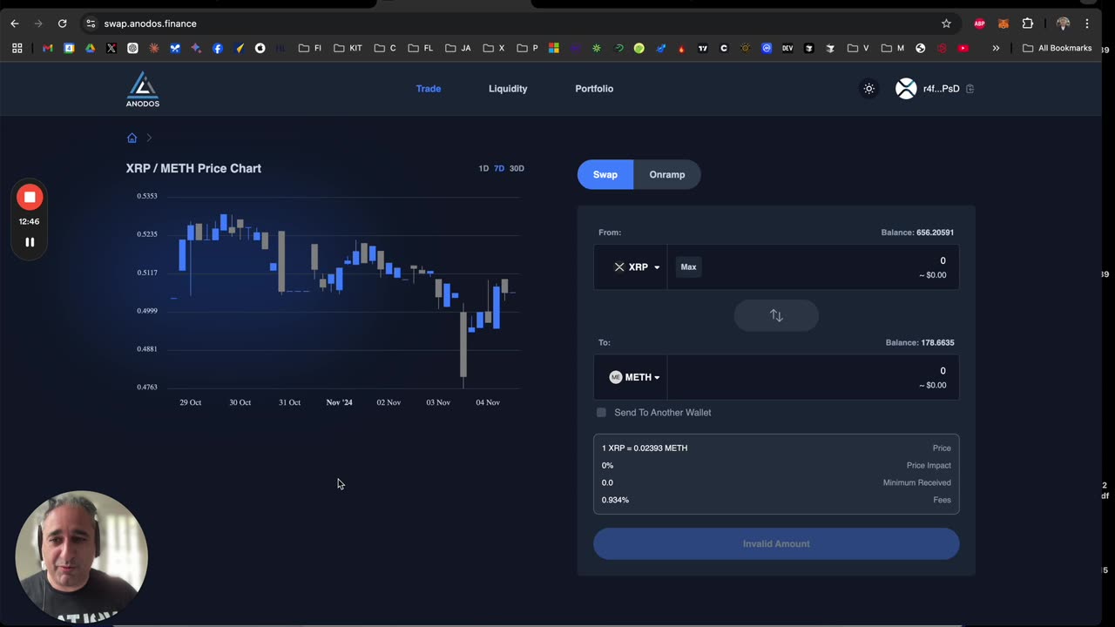View site information icon in address bar
Image resolution: width=1115 pixels, height=627 pixels.
coord(91,24)
